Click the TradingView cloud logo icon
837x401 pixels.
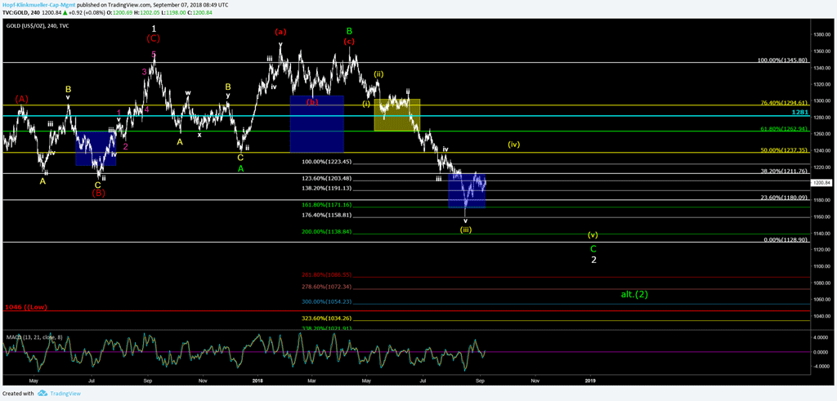tap(41, 393)
